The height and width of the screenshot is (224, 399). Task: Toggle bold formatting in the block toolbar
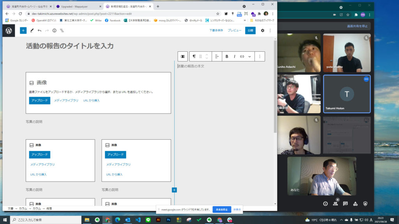pos(227,56)
